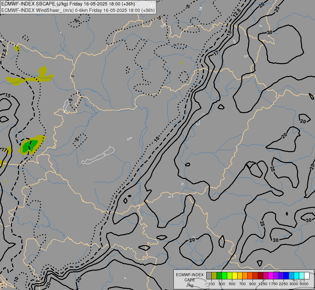Click the 1750 tick label on legend
This screenshot has height=290, width=315.
tap(273, 284)
